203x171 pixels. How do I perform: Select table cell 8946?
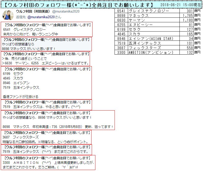(121, 38)
